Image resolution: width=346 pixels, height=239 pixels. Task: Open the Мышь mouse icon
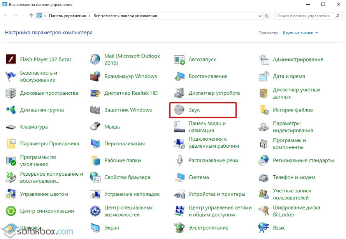[95, 127]
